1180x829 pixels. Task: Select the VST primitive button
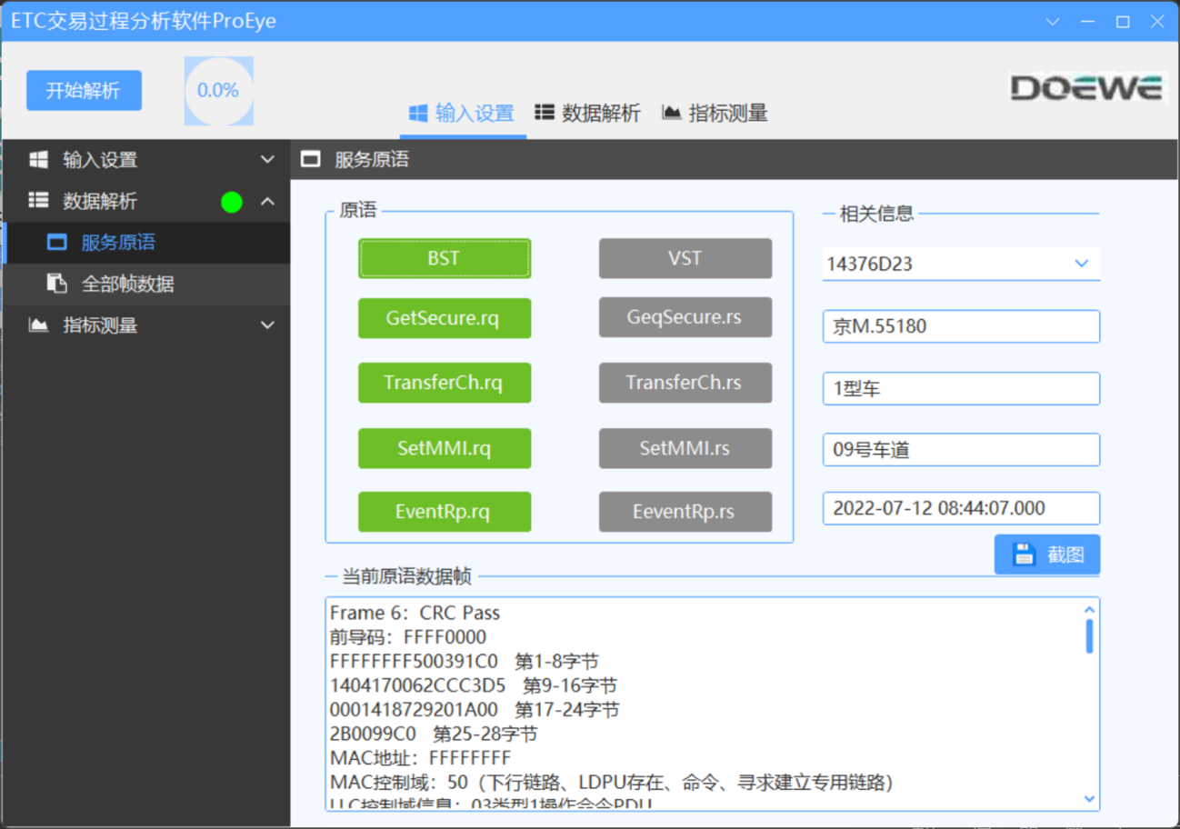pos(685,258)
